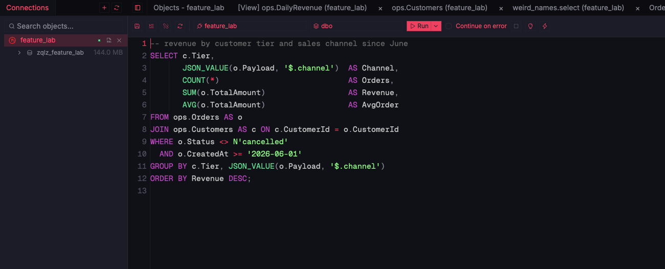Click the COUNT(*) function in editor
Screen dimensions: 665x269
pyautogui.click(x=201, y=80)
